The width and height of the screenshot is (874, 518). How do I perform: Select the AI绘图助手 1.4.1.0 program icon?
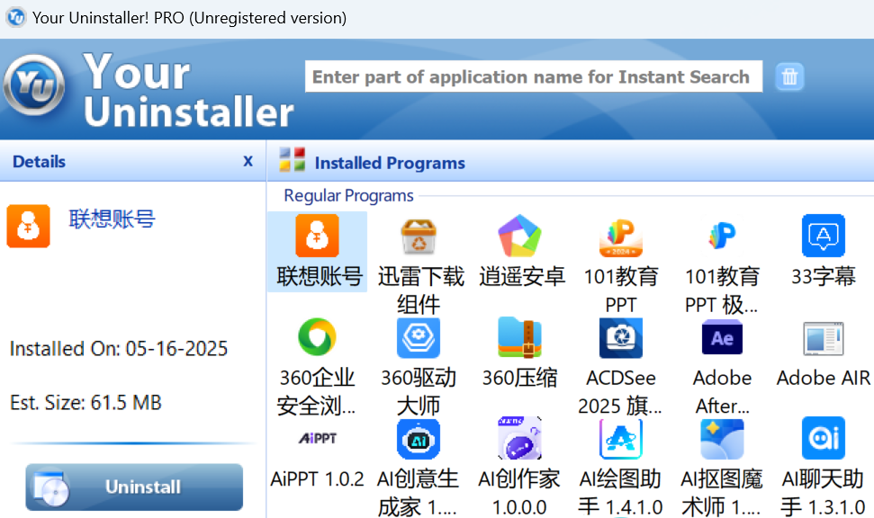[621, 439]
